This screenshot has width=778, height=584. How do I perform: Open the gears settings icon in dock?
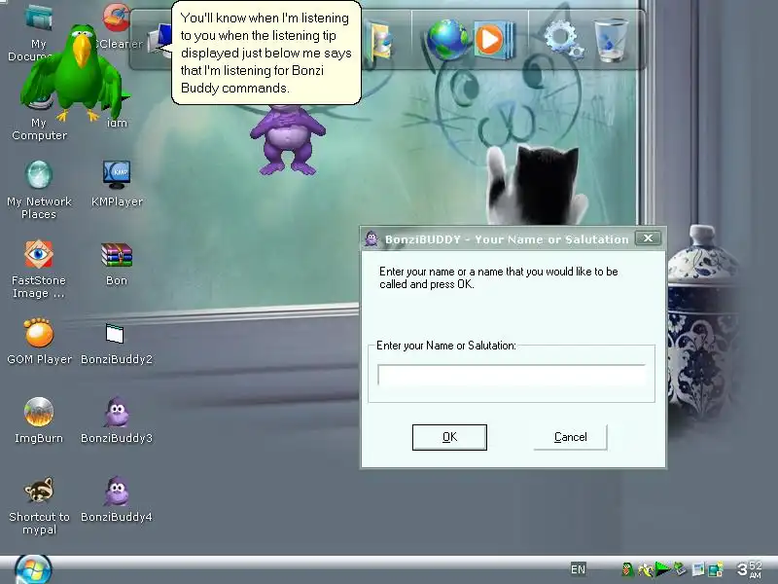click(x=564, y=40)
